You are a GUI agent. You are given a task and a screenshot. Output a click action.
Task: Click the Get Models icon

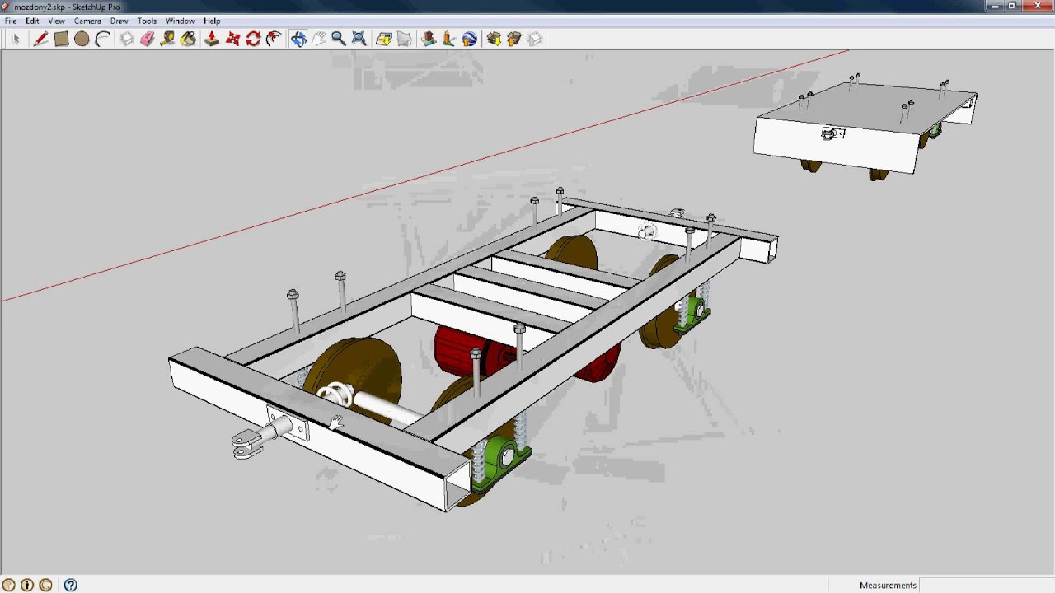pyautogui.click(x=429, y=39)
